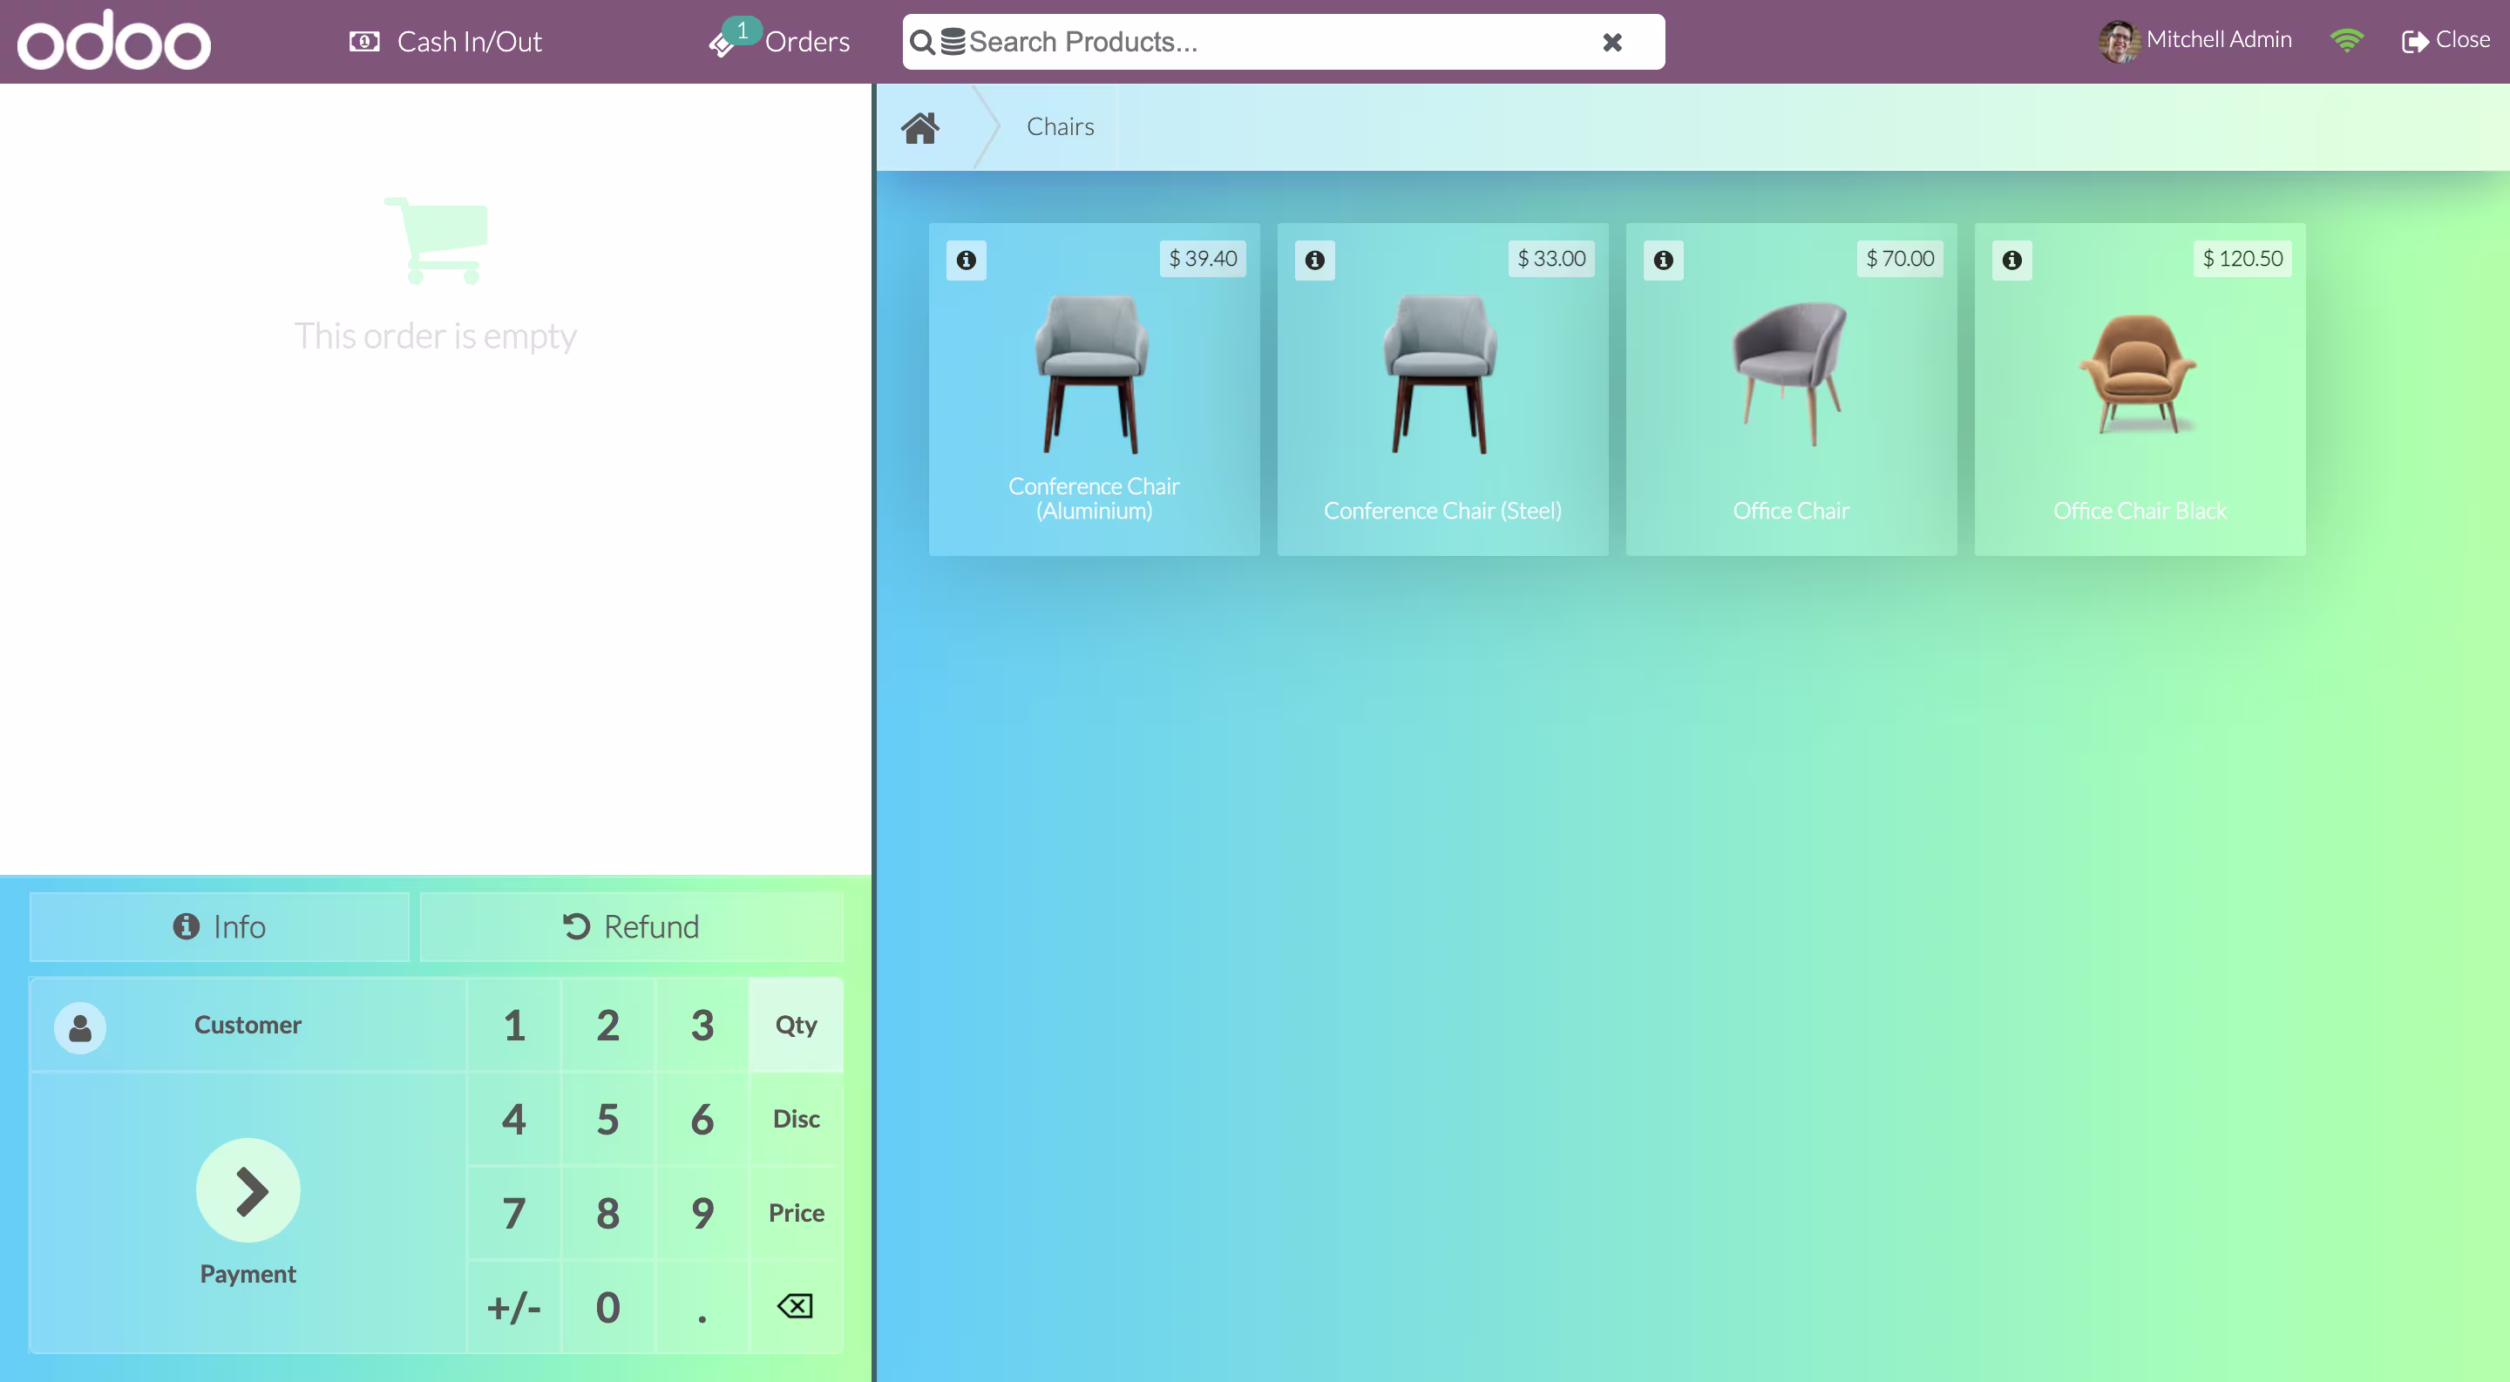The width and height of the screenshot is (2510, 1382).
Task: Add Conference Chair (Aluminium) to order
Action: tap(1093, 390)
